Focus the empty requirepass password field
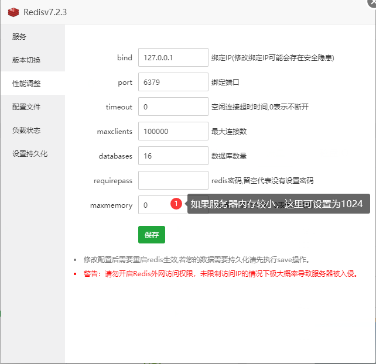Screen dimensions: 376x364 173,180
